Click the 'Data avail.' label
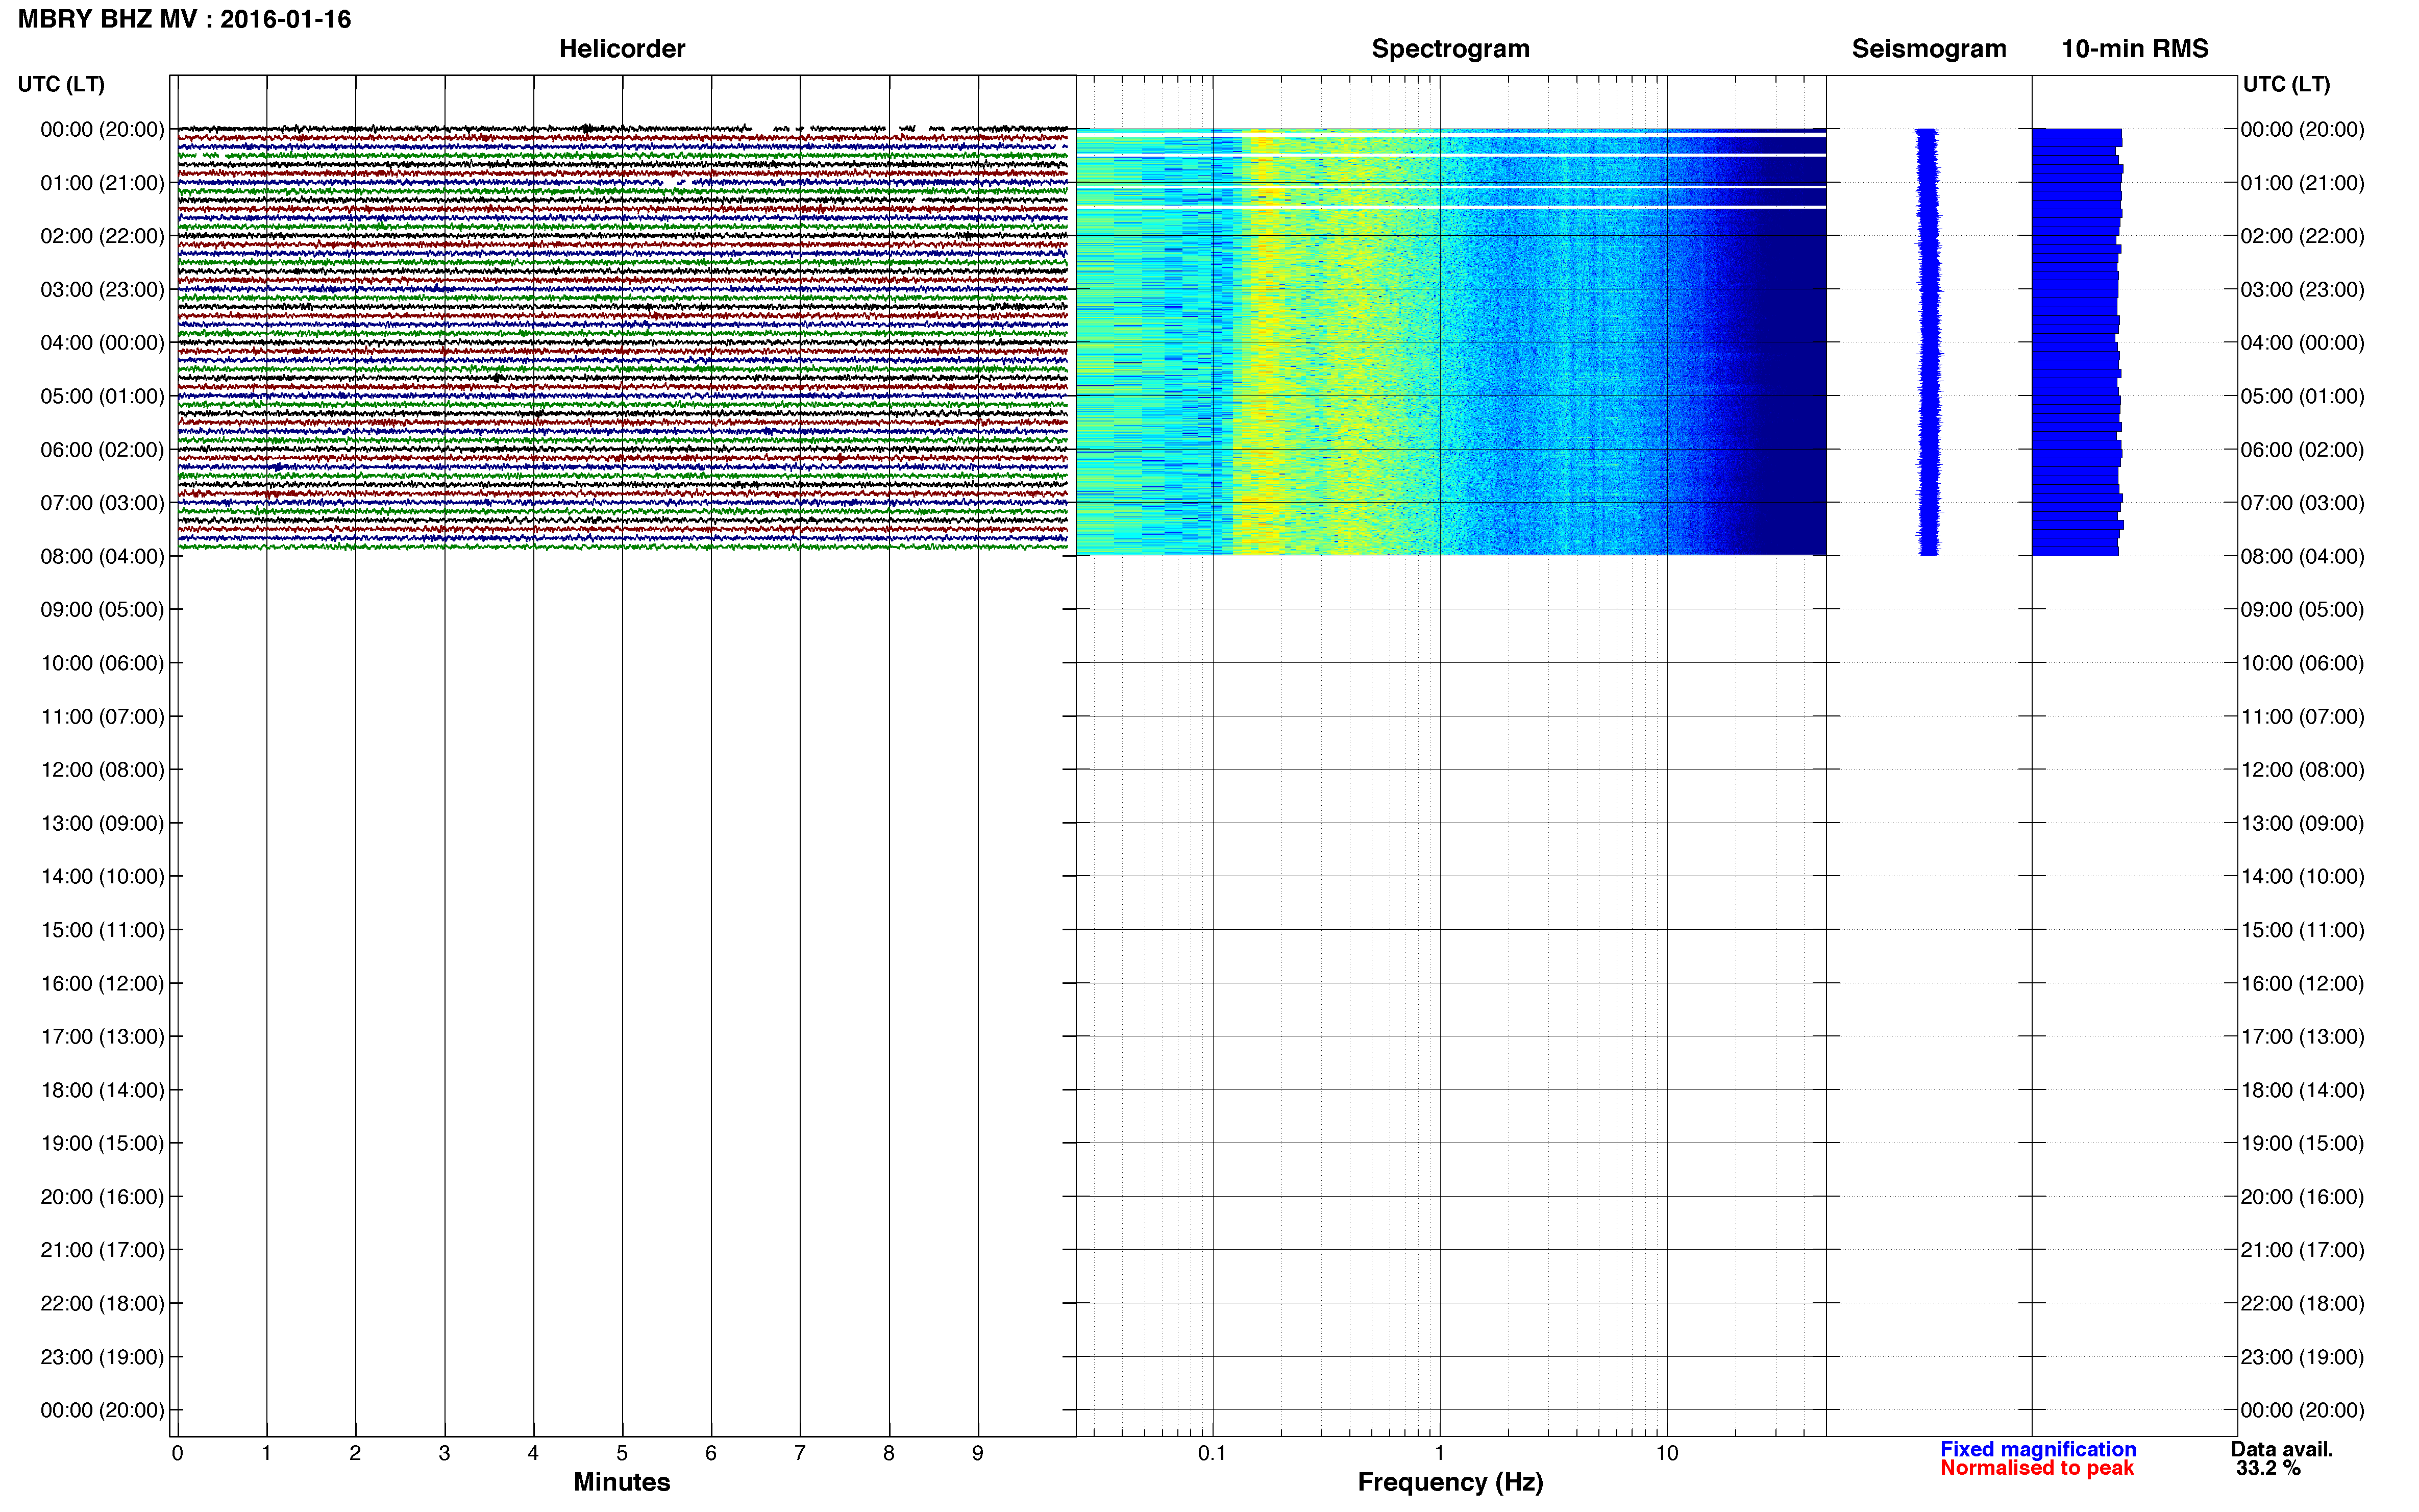Image resolution: width=2419 pixels, height=1512 pixels. tap(2282, 1449)
